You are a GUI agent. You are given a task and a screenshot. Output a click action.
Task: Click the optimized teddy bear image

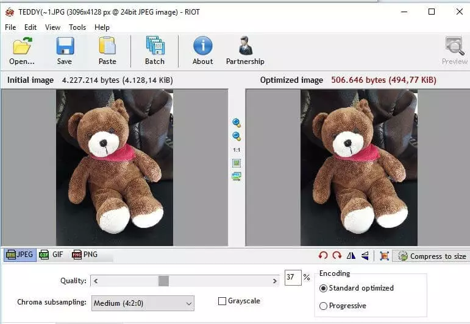coord(359,167)
